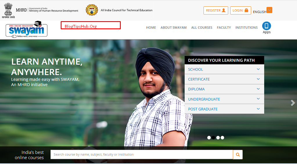Screen dimensions: 297x164
Task: Click the 'LEARN ANYTIME, ANYWHERE.' headline
Action: coord(47,67)
